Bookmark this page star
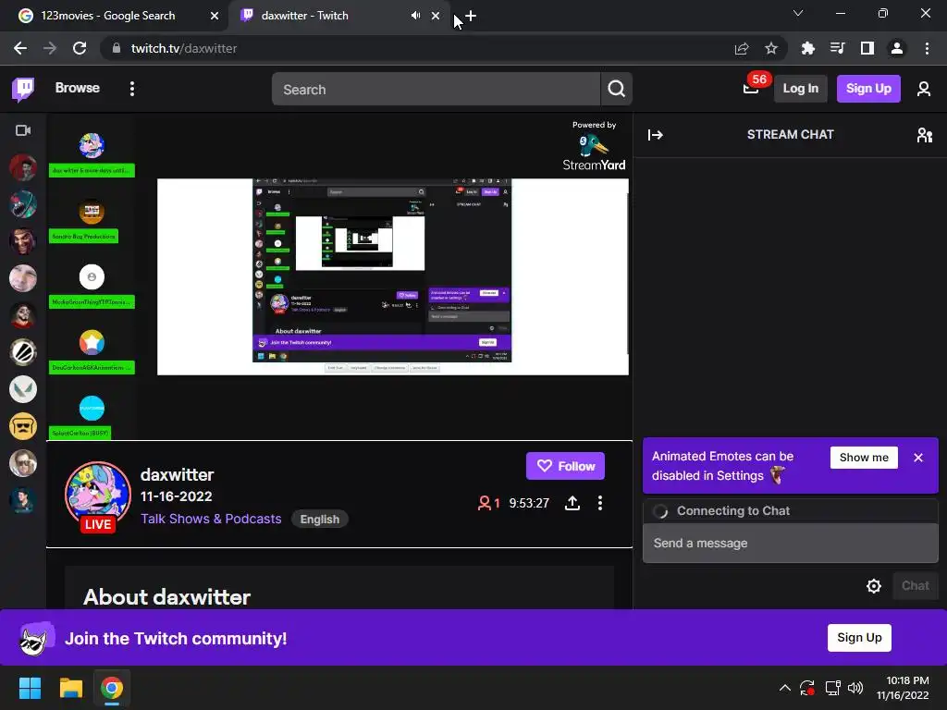Image resolution: width=947 pixels, height=710 pixels. point(771,48)
